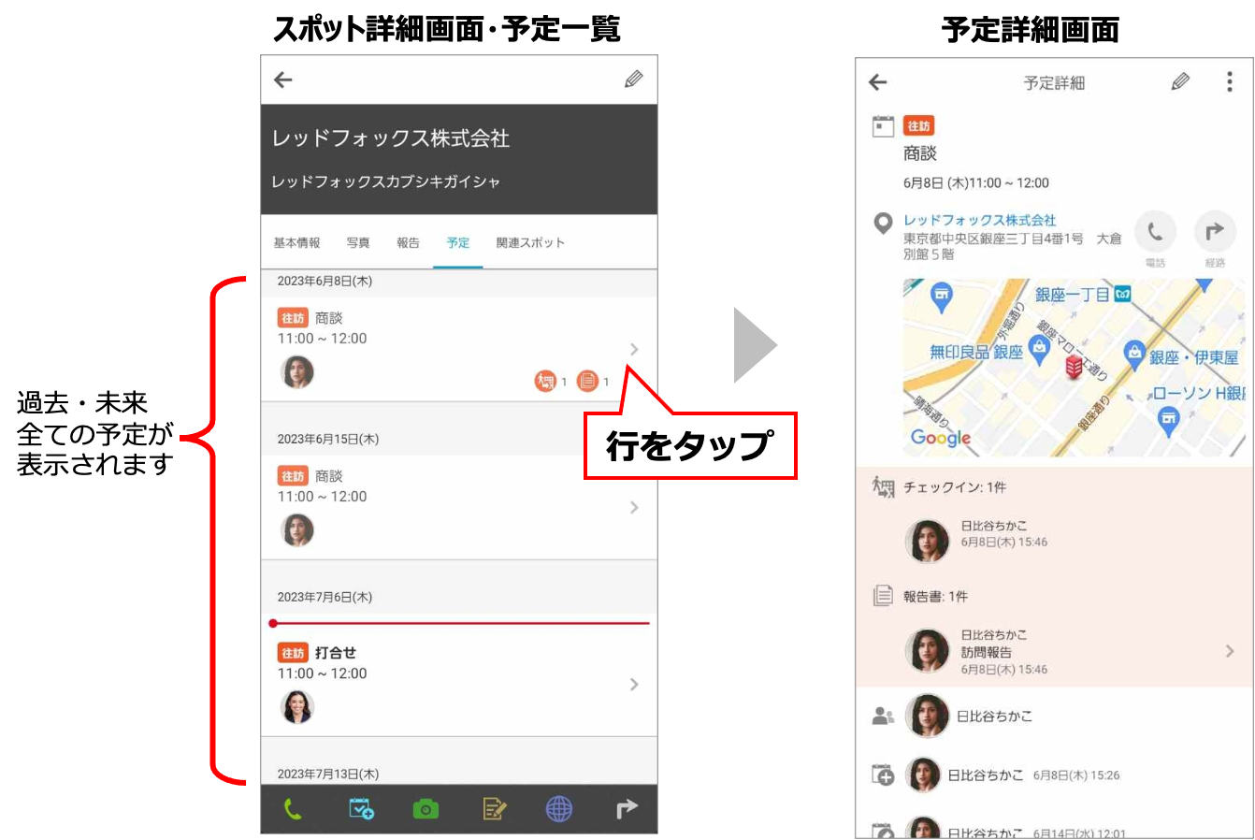Open chevron of June 8 商談 schedule row
This screenshot has width=1255, height=840.
(x=634, y=349)
